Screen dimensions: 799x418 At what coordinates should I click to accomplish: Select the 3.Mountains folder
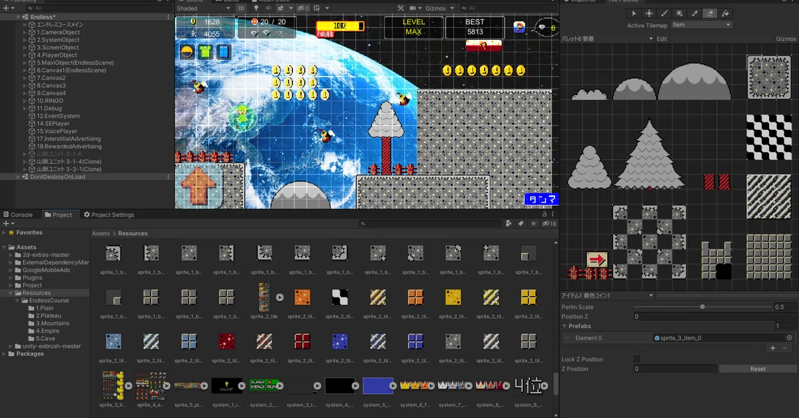click(53, 323)
